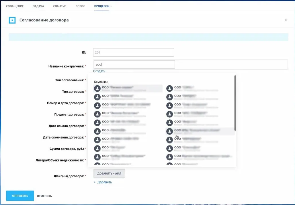Click the Дата окончания договора label
This screenshot has width=295, height=205.
coord(63,137)
